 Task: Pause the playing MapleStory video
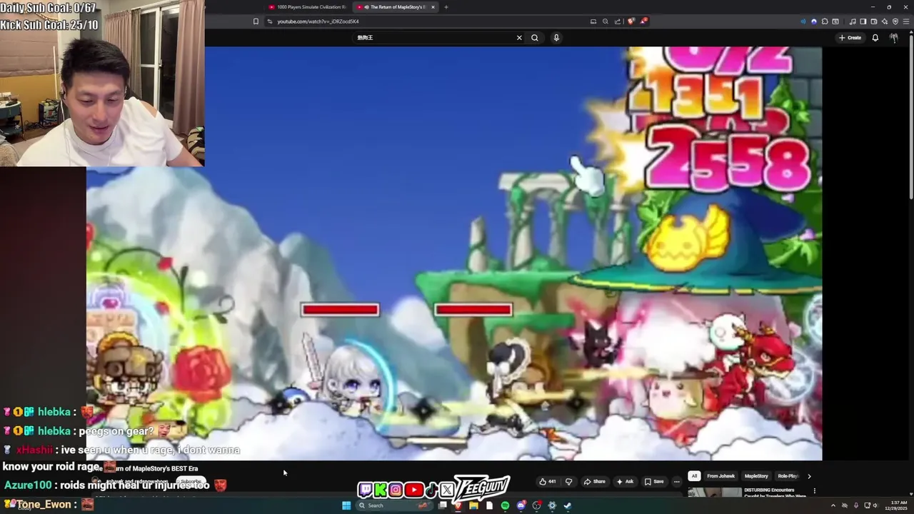pyautogui.click(x=454, y=253)
